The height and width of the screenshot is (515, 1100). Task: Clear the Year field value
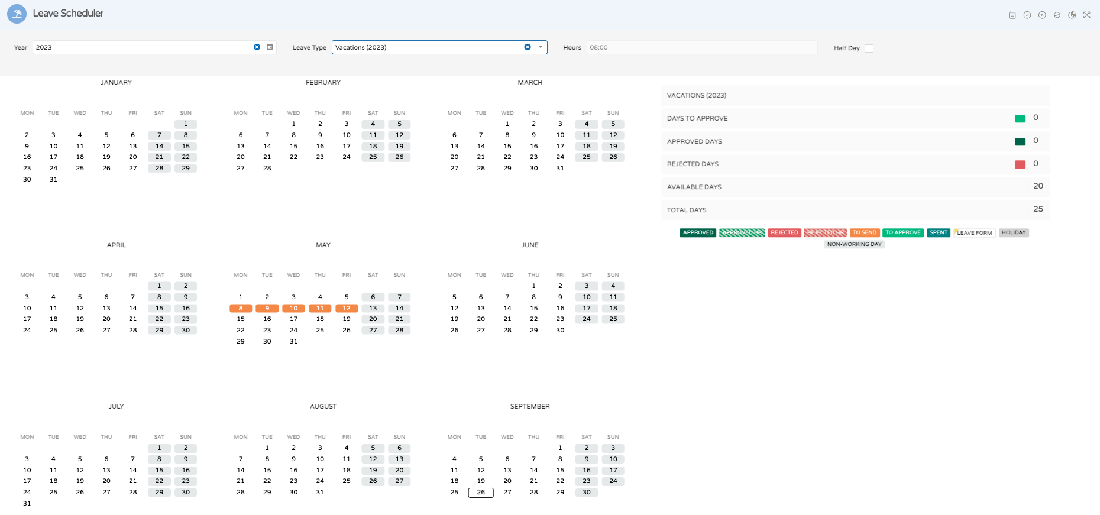pyautogui.click(x=257, y=47)
